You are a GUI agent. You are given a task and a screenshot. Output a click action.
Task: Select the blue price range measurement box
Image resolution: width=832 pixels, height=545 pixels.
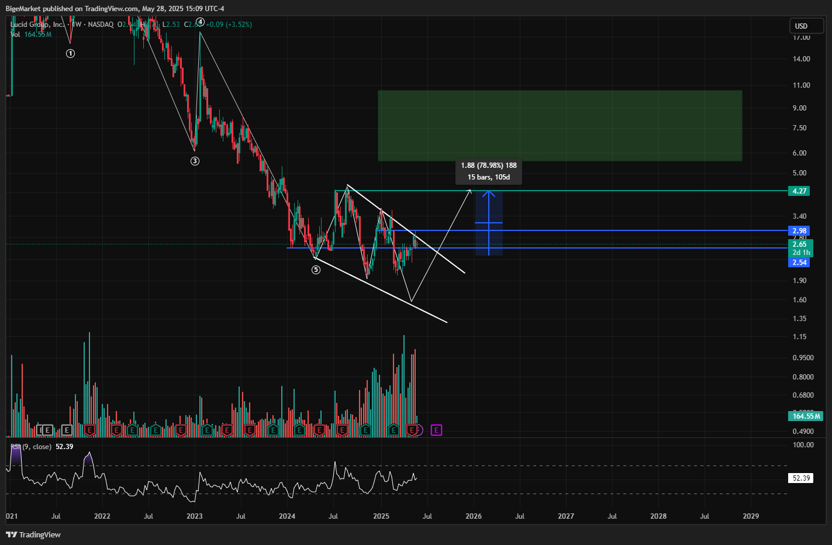pos(489,223)
